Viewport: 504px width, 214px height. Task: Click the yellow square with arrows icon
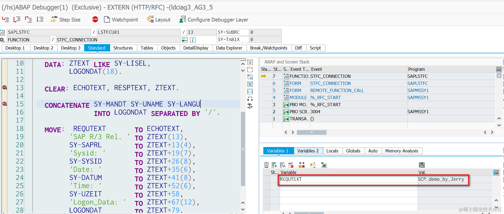(x=313, y=165)
